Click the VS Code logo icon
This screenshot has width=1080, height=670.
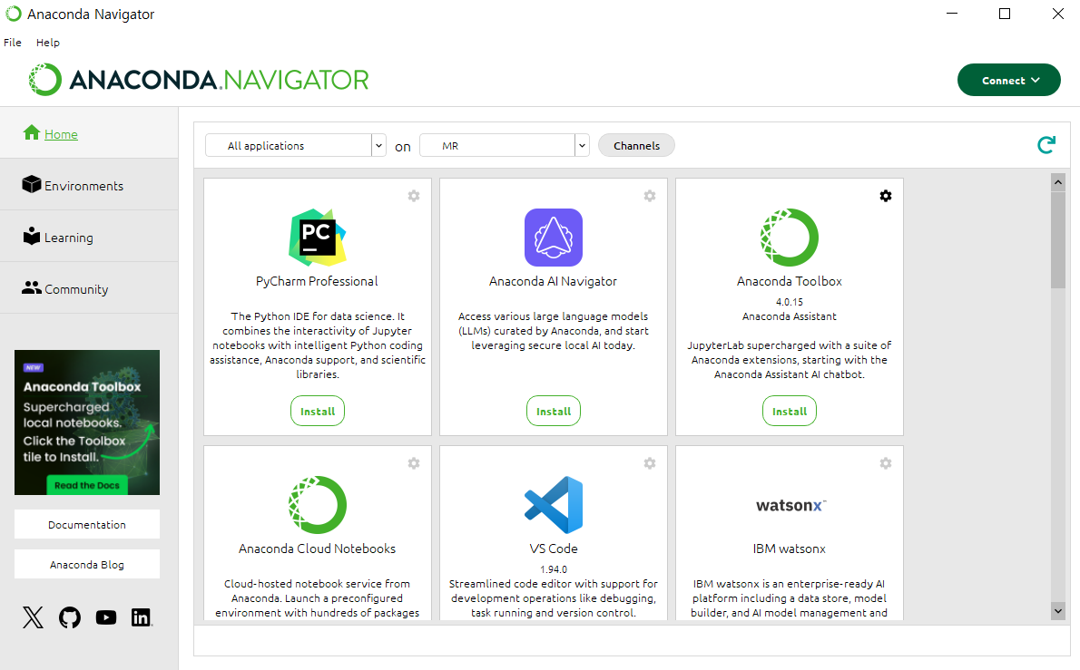pos(553,505)
